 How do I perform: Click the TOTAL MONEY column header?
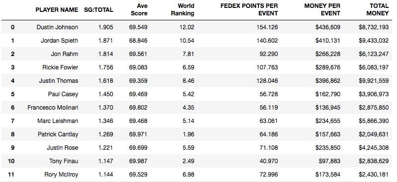click(377, 9)
